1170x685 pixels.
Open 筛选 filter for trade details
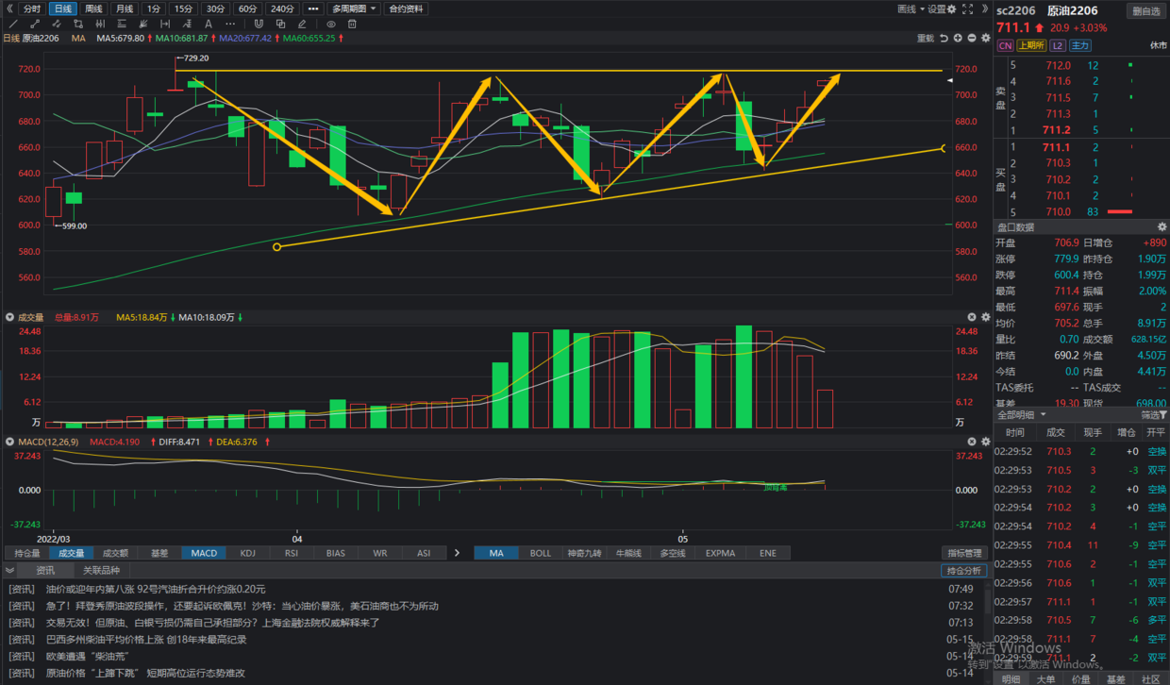pos(1154,415)
